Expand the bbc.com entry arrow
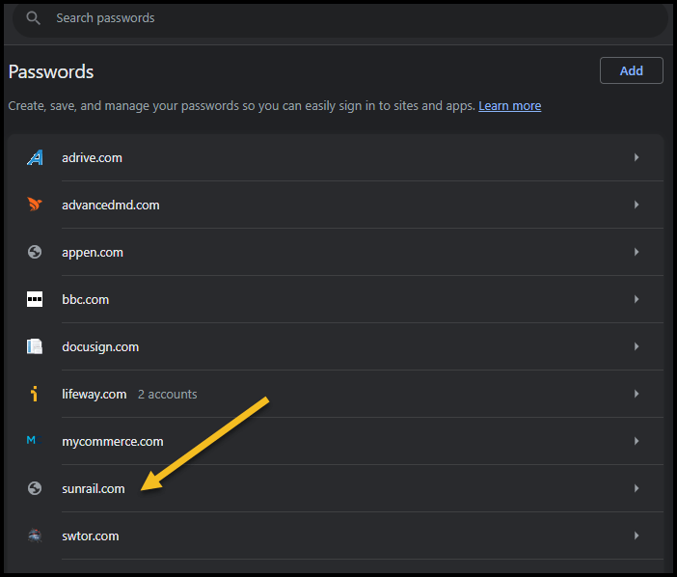Screen dimensions: 677x577 pyautogui.click(x=636, y=299)
